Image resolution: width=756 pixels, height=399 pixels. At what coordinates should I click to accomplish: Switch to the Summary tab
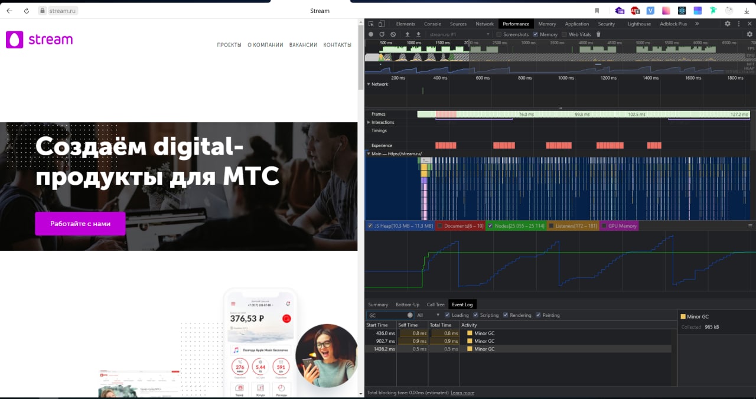pos(378,305)
